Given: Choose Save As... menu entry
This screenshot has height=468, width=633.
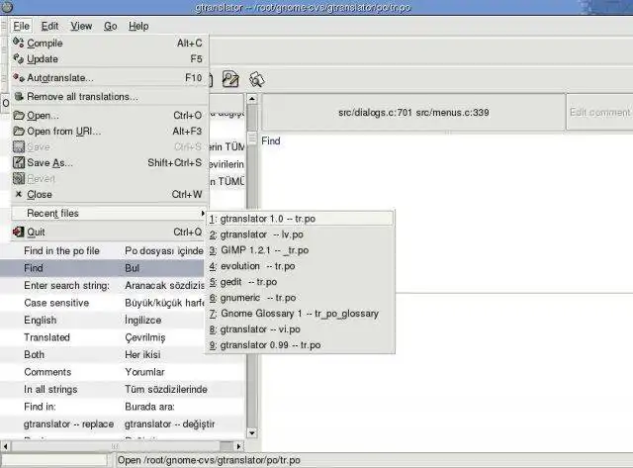Looking at the screenshot, I should click(109, 162).
